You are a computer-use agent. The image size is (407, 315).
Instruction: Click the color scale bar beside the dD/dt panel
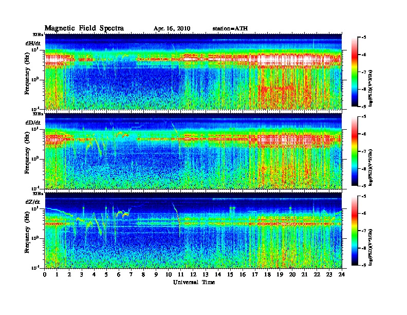point(355,151)
